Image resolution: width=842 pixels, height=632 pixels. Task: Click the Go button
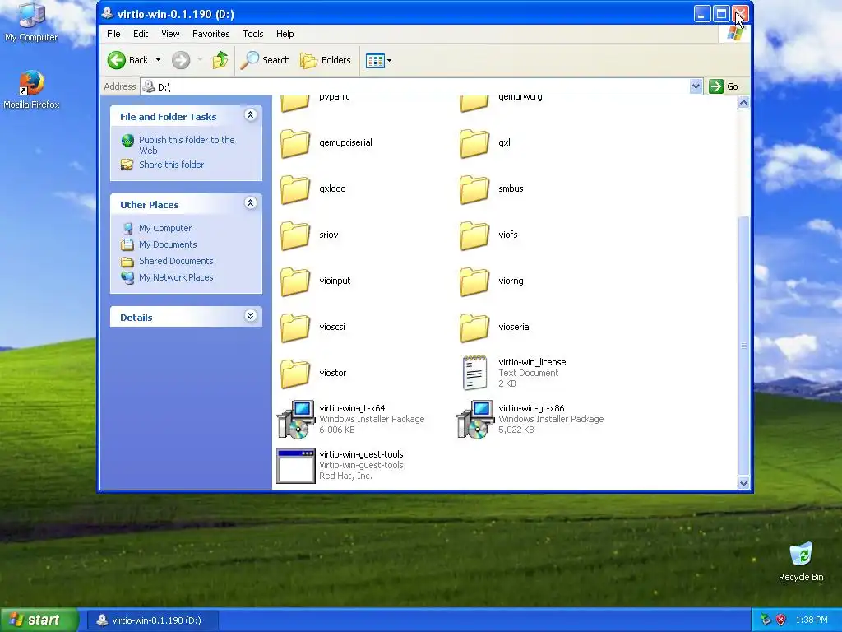724,86
